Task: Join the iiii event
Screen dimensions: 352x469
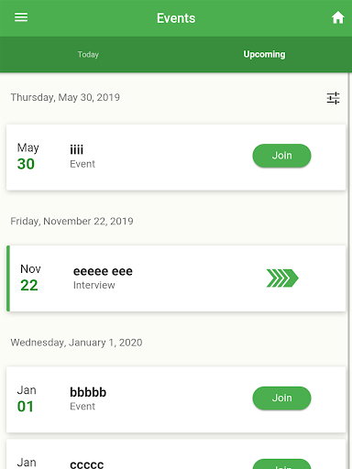Action: click(281, 156)
